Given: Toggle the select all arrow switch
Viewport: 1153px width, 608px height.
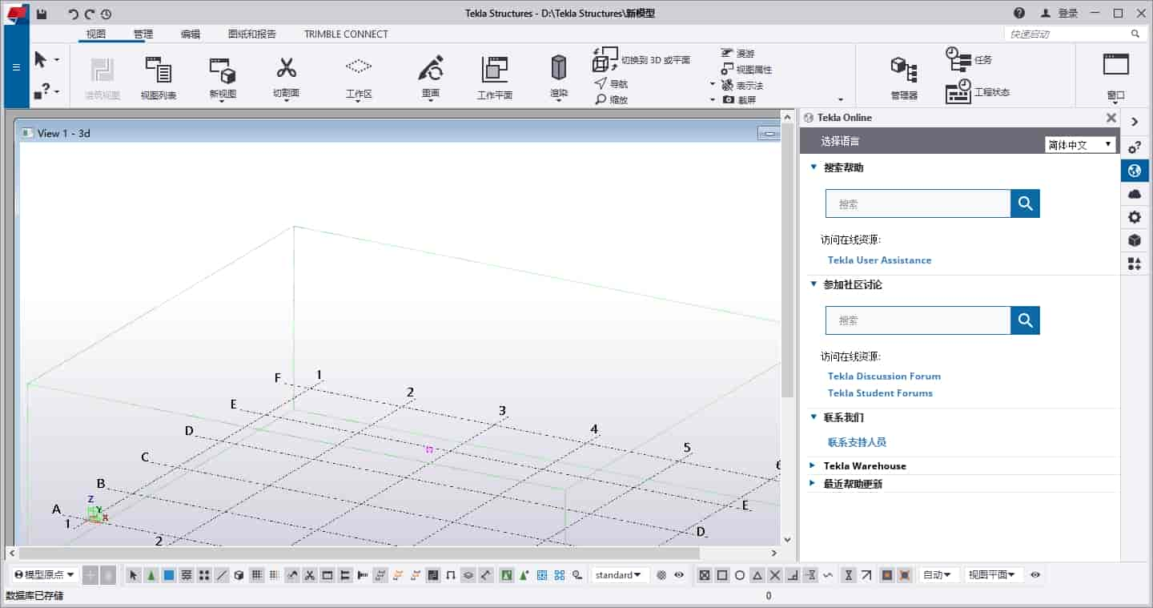Looking at the screenshot, I should (134, 574).
